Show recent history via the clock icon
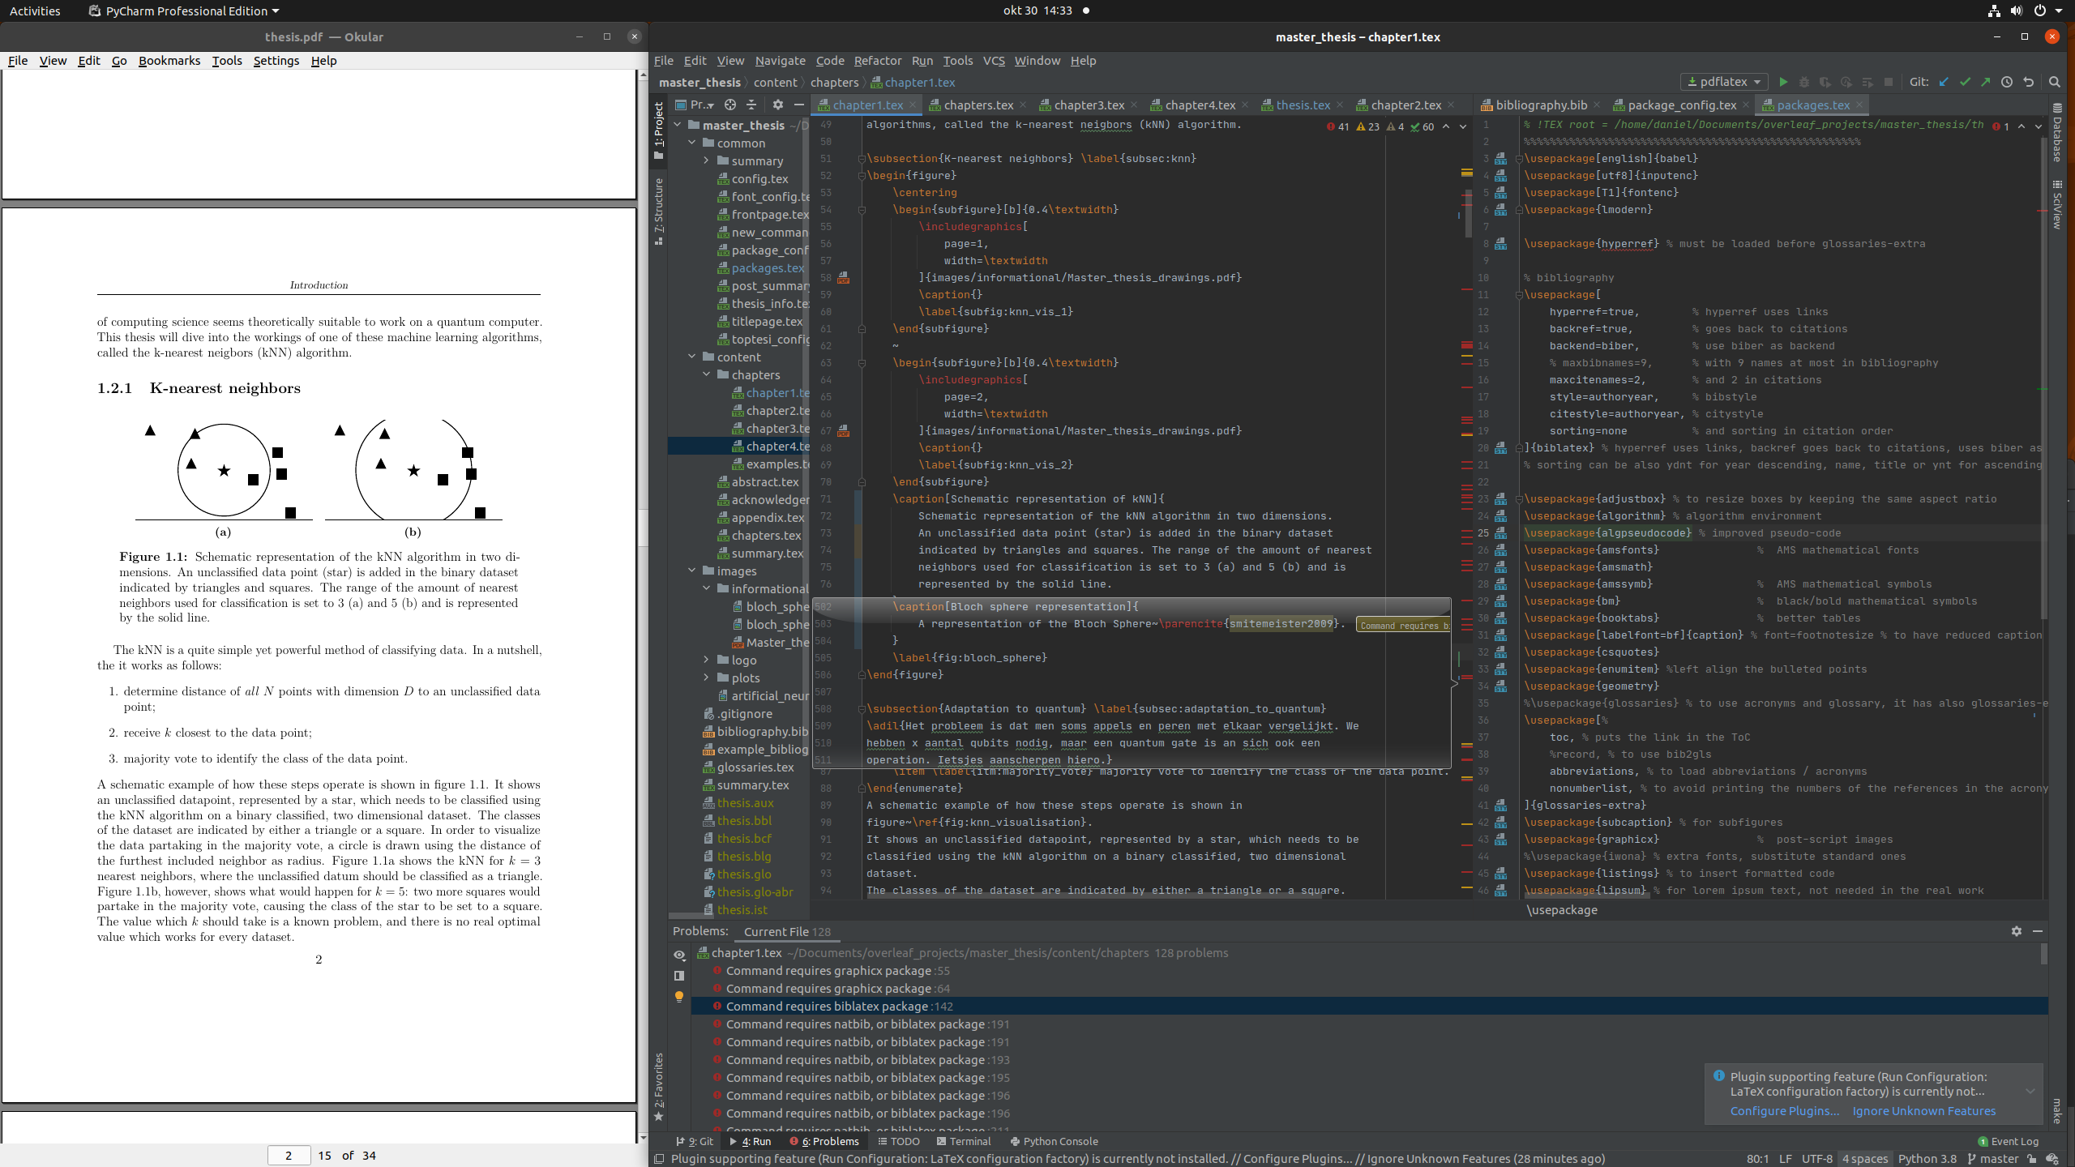 coord(2008,82)
